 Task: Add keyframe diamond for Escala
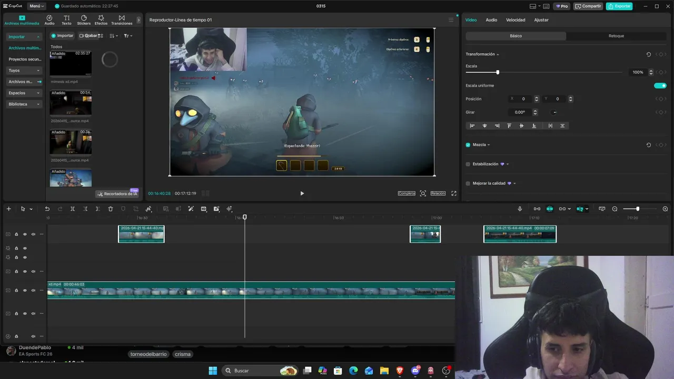click(661, 72)
